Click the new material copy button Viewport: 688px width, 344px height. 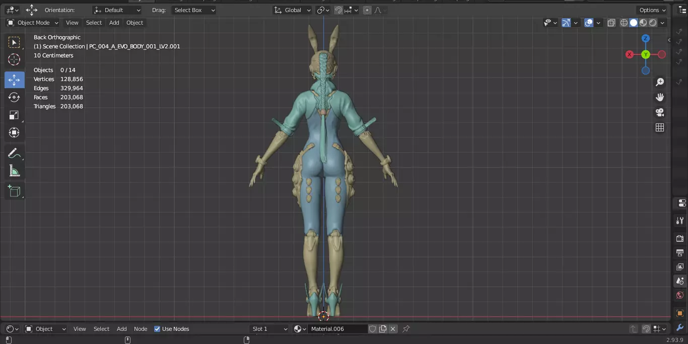pos(383,329)
